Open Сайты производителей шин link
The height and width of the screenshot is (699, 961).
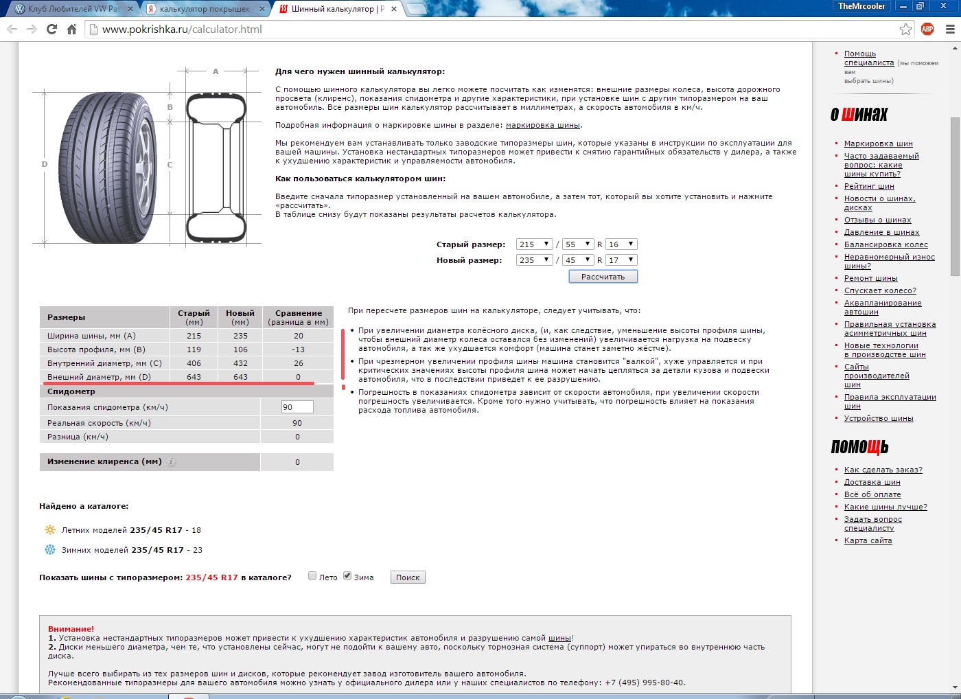tap(877, 376)
